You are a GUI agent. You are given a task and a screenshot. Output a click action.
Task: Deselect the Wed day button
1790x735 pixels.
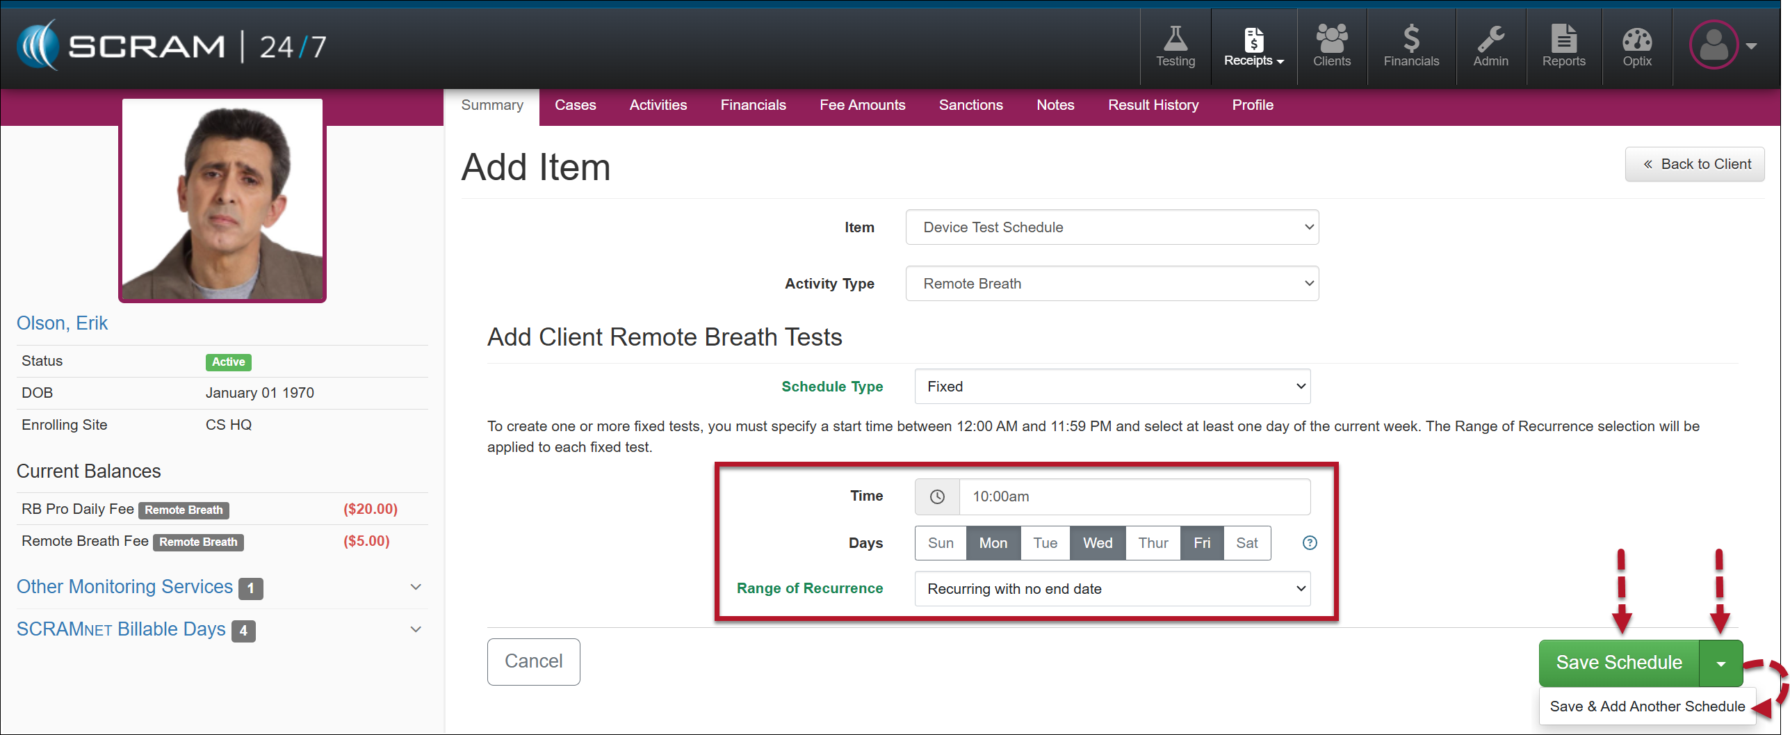point(1097,543)
